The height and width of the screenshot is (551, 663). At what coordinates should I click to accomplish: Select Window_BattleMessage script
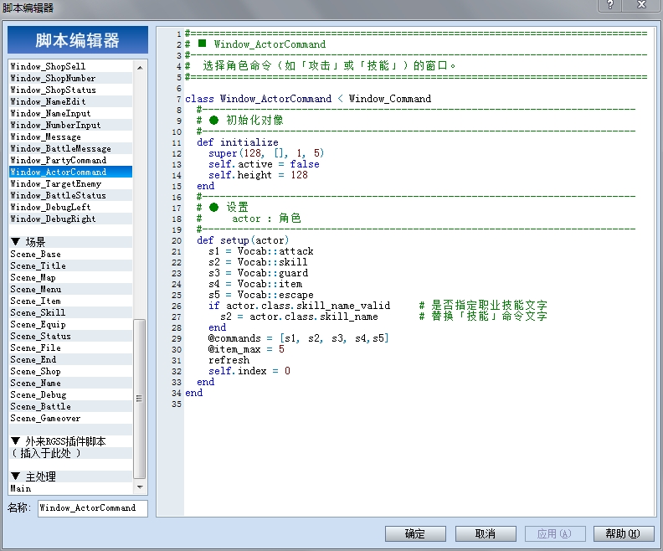(x=70, y=148)
